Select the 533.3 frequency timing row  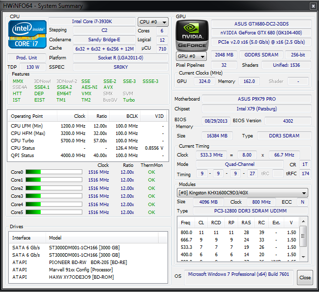[x=238, y=247]
